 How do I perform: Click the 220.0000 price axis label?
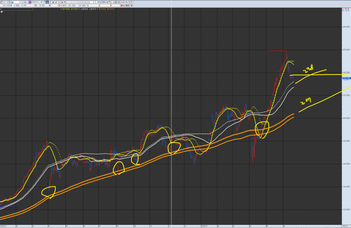point(346,96)
